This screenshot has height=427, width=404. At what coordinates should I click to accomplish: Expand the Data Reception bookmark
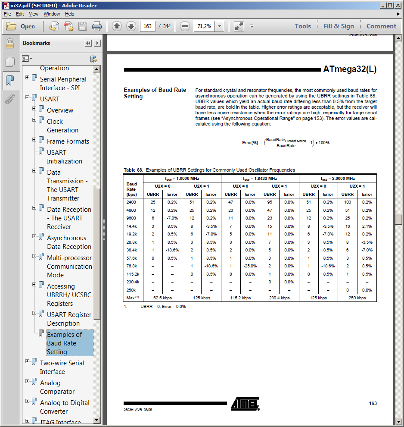pos(34,208)
